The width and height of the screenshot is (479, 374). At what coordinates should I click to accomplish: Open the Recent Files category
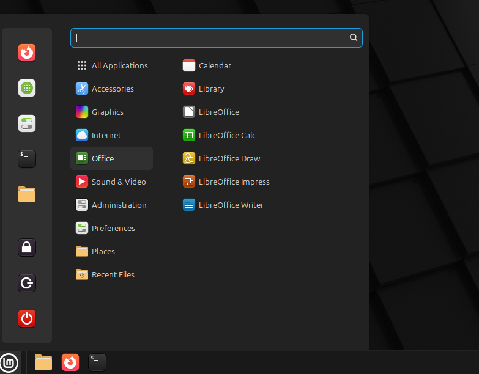coord(112,274)
